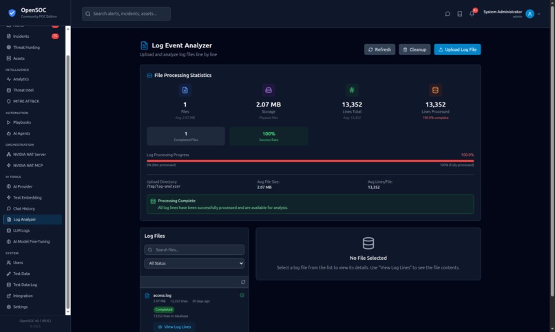Open AI Model Fine-Tuning page
555x332 pixels.
tap(32, 241)
